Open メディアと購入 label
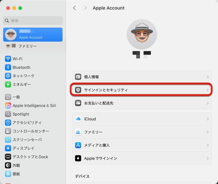The image size is (218, 184). (x=97, y=145)
